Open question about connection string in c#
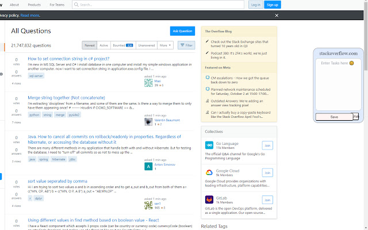 pyautogui.click(x=68, y=59)
